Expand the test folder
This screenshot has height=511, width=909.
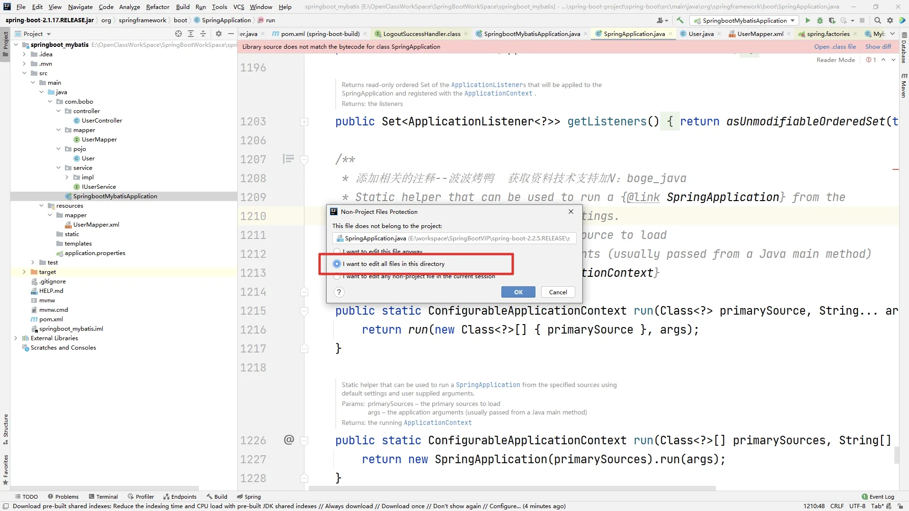pos(33,263)
